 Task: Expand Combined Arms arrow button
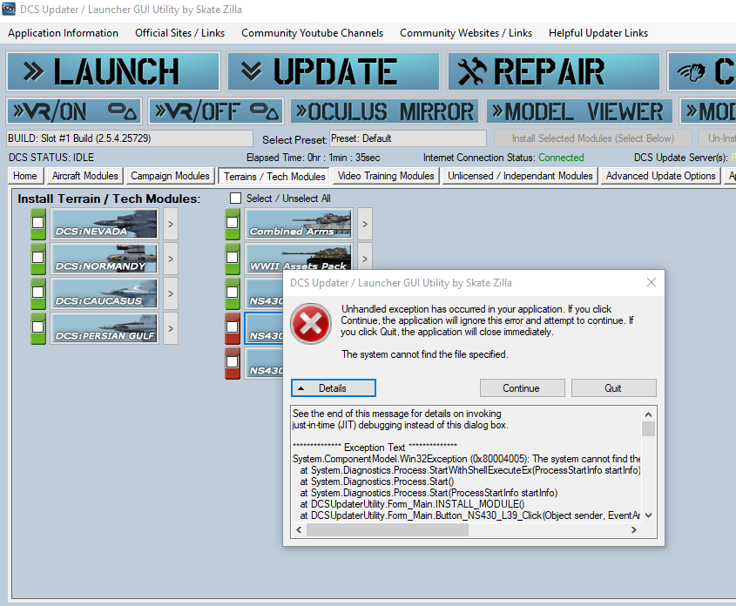tap(365, 224)
